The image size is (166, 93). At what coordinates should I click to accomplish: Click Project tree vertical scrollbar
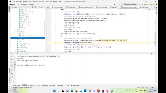tap(44, 27)
